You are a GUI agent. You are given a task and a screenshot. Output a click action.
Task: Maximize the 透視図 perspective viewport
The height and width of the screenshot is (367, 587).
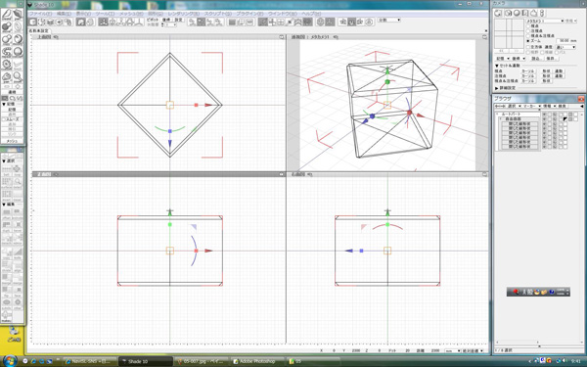click(x=485, y=37)
